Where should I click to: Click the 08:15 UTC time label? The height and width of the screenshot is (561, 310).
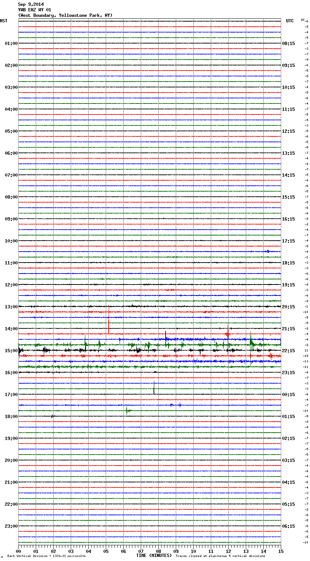288,44
